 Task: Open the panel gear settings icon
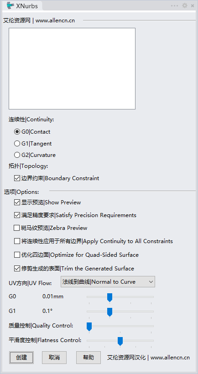tap(185, 5)
